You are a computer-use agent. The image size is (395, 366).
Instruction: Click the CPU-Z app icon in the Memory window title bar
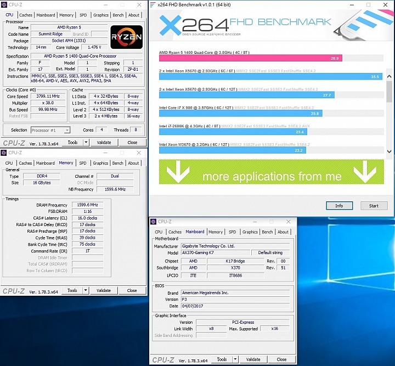tap(4, 153)
